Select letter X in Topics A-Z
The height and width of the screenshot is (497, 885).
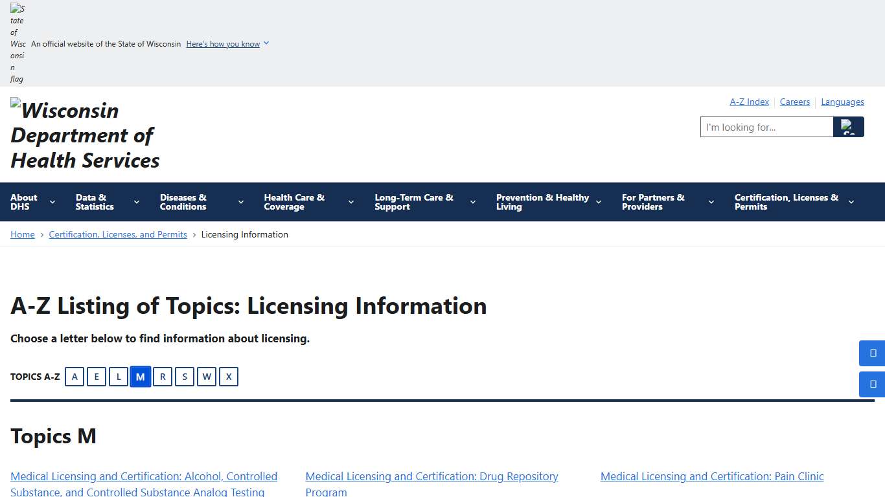(229, 377)
